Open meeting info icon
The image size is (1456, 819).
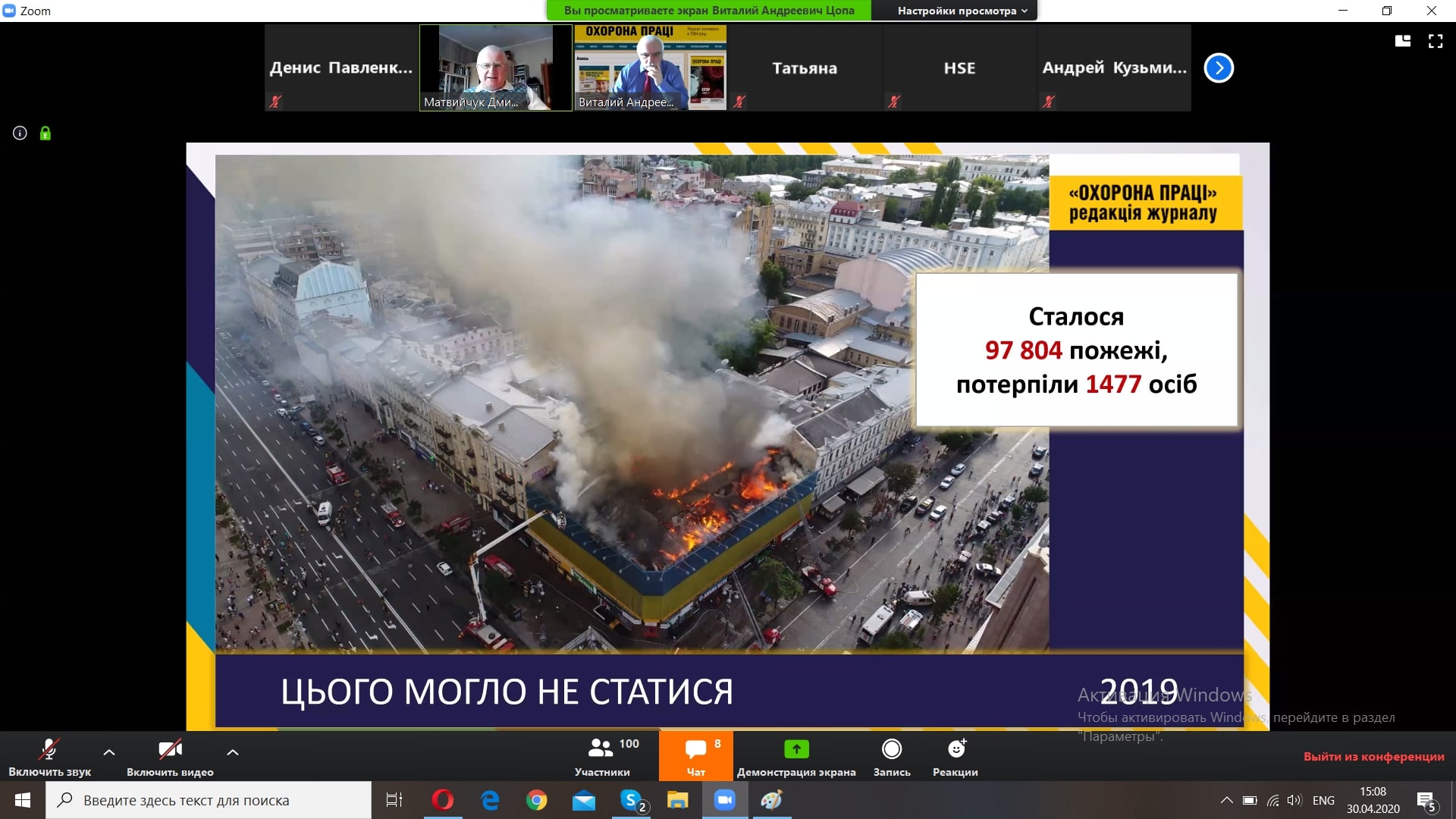[20, 133]
